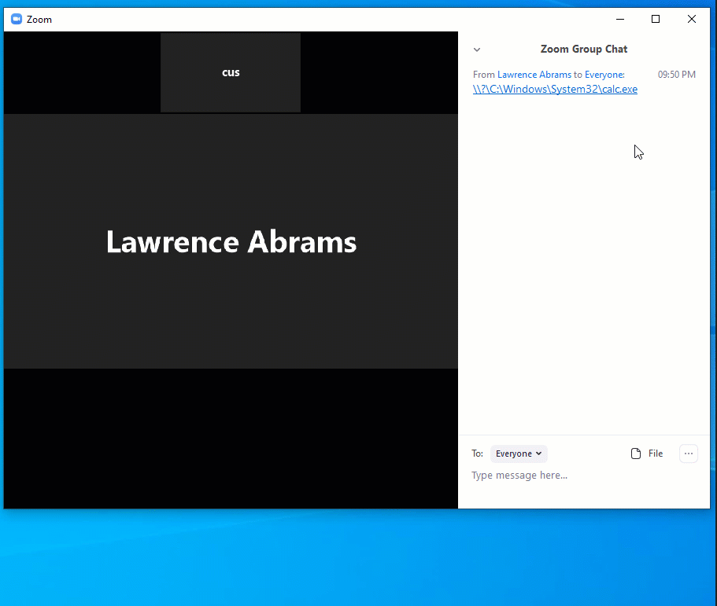The image size is (717, 606).
Task: Click the 'Zoom' title bar text
Action: 39,20
